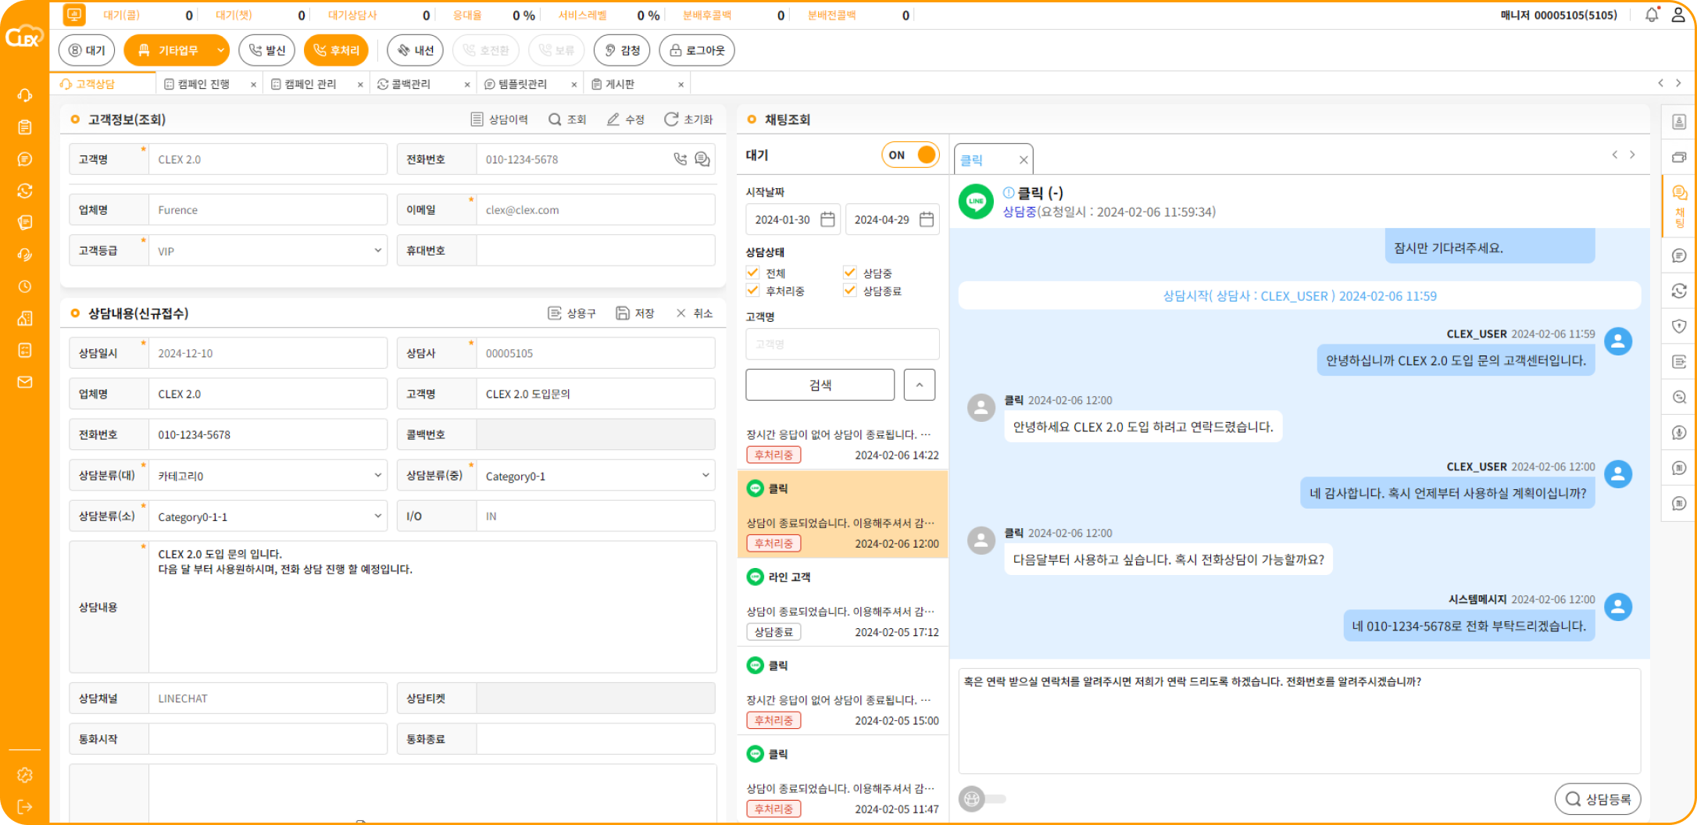Open mail icon in left sidebar

click(x=25, y=382)
